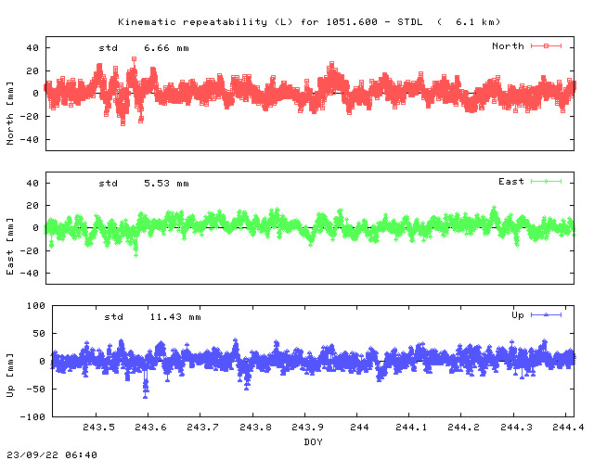This screenshot has height=460, width=594.
Task: Click the red North legend marker sample
Action: click(x=546, y=46)
